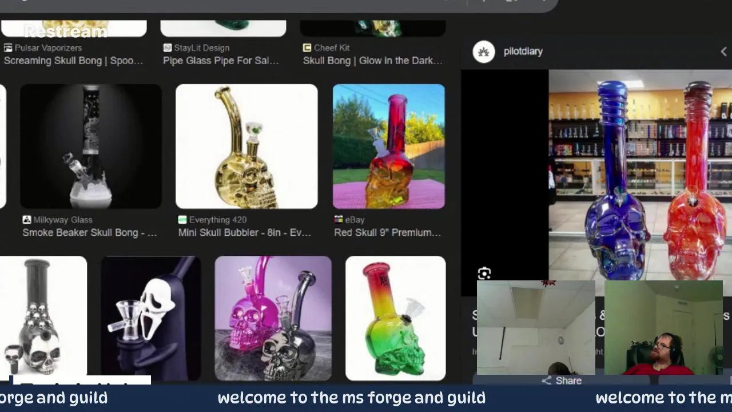Open Skull Bong Glow in the Dark result

coord(372,61)
